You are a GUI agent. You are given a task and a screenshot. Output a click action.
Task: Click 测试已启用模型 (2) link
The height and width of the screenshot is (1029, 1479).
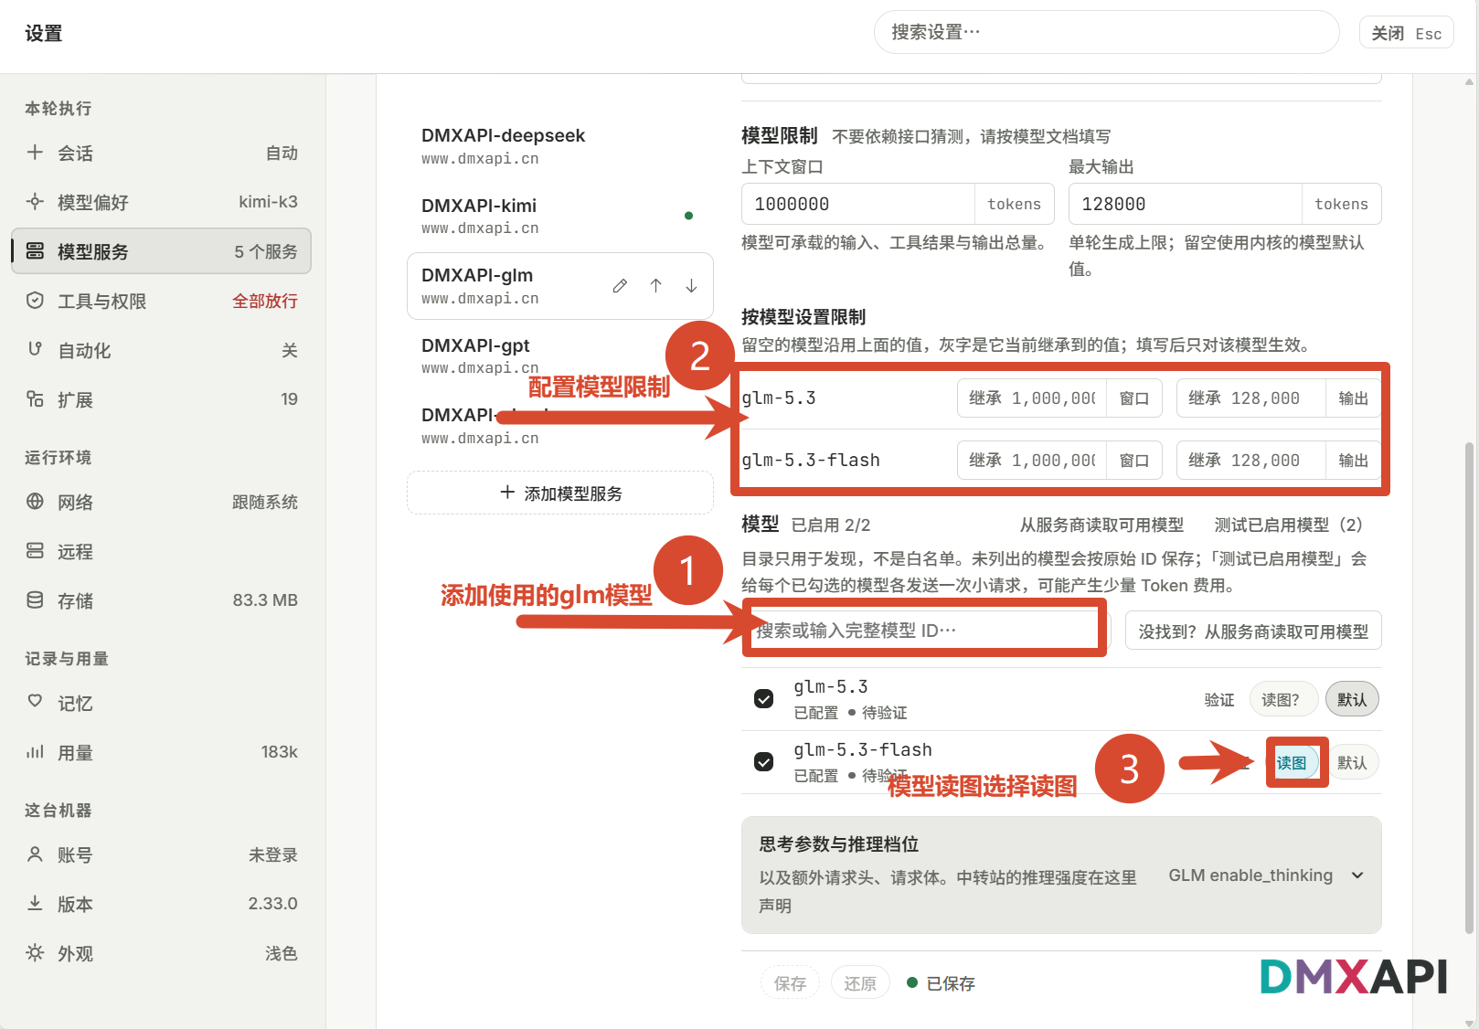(x=1288, y=525)
